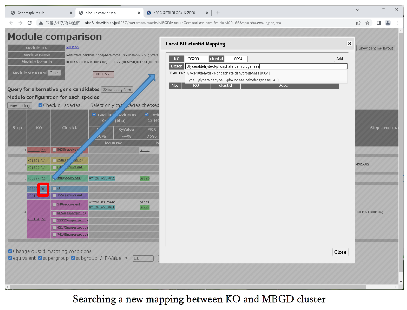The width and height of the screenshot is (407, 310).
Task: Uncheck the supergroup checkbox
Action: [x=40, y=258]
